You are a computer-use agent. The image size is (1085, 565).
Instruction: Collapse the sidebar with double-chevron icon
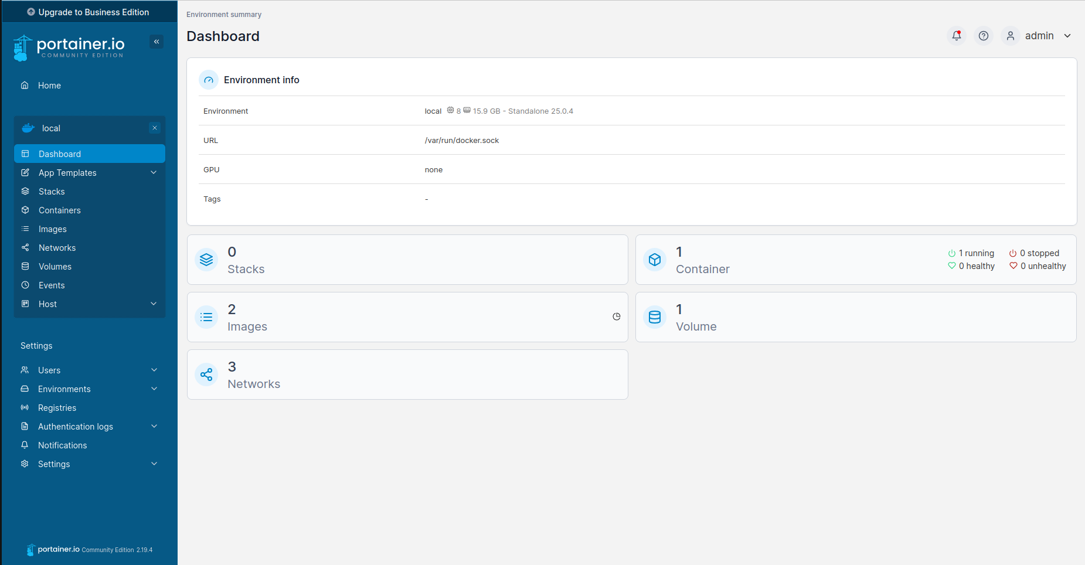click(x=157, y=42)
